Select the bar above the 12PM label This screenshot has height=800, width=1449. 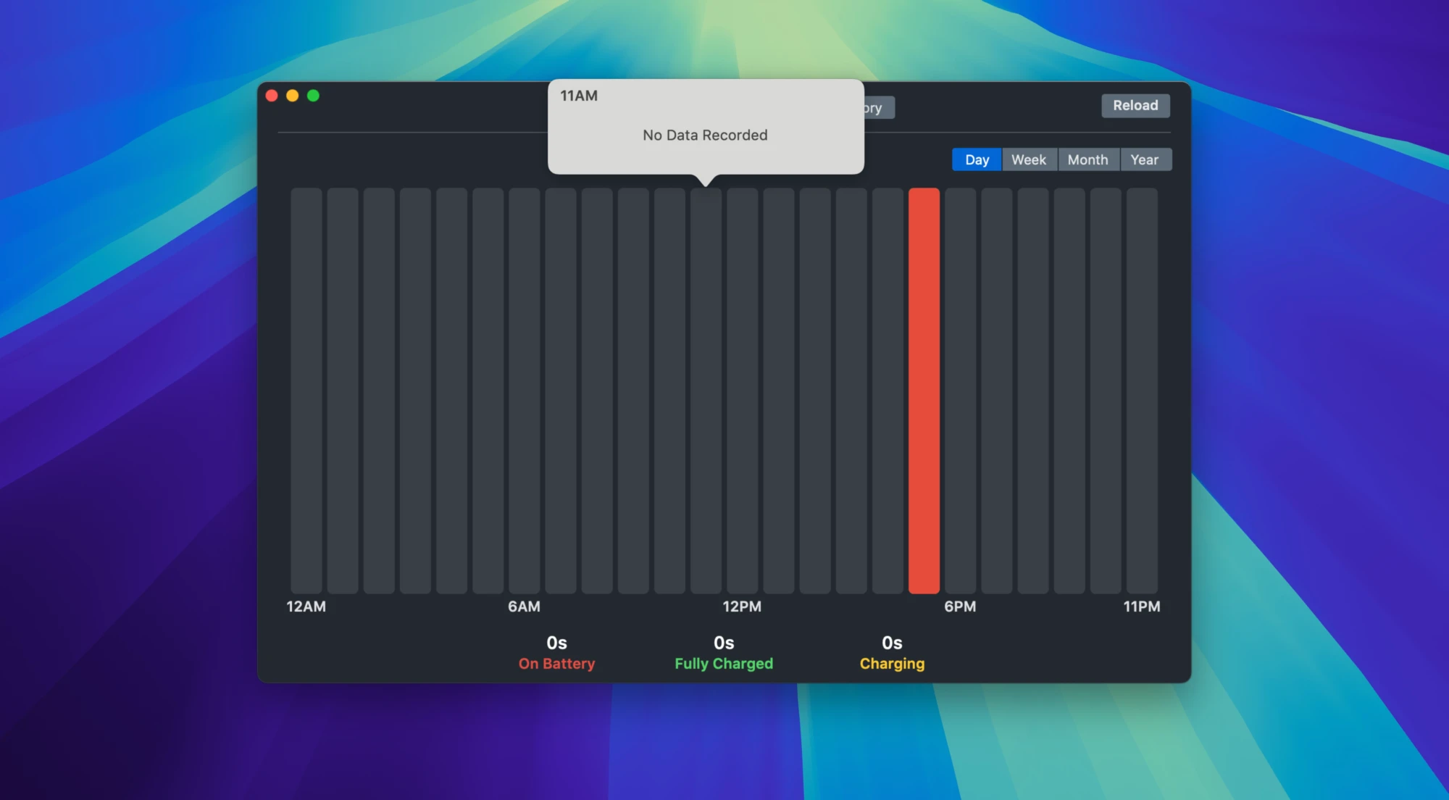click(743, 391)
